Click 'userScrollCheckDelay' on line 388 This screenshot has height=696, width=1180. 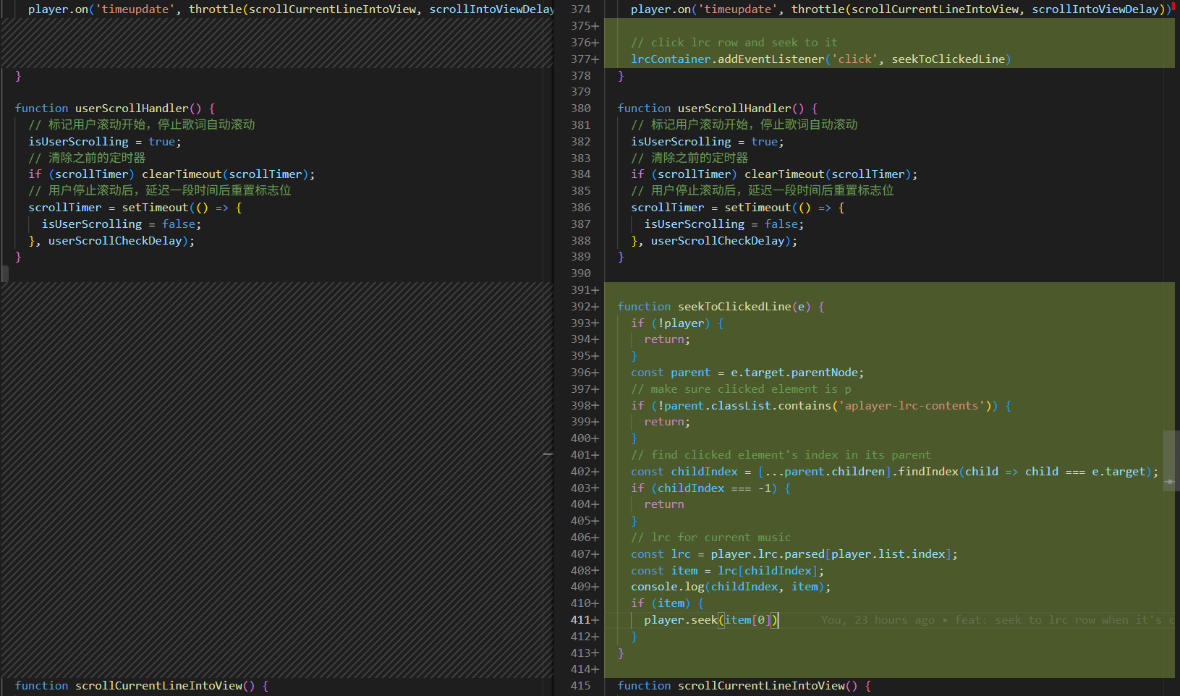(718, 241)
